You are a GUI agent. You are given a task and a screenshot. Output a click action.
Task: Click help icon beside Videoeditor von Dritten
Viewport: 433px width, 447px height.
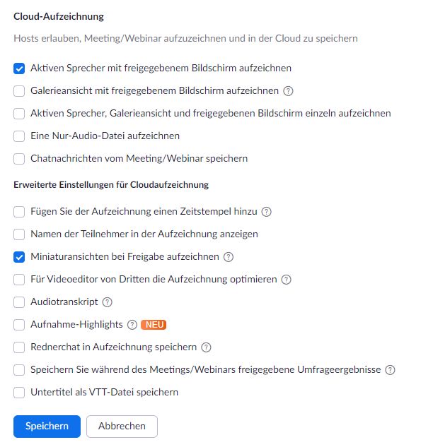[x=286, y=280]
